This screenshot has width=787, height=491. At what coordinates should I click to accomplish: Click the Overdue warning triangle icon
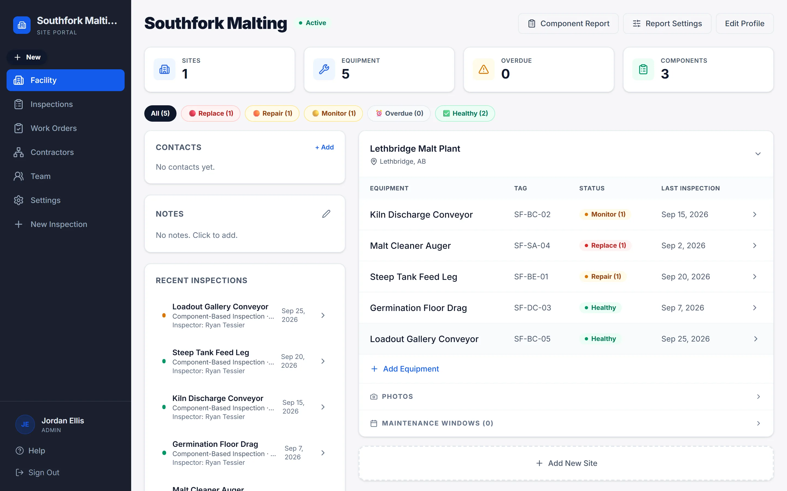coord(484,69)
